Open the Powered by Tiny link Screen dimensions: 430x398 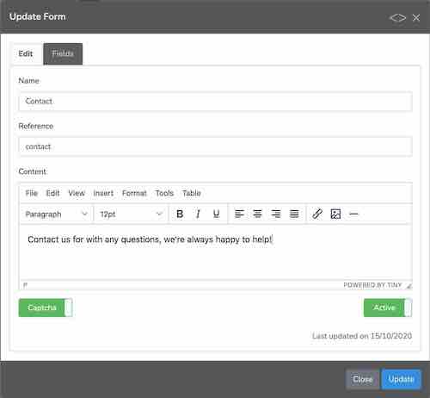(372, 285)
